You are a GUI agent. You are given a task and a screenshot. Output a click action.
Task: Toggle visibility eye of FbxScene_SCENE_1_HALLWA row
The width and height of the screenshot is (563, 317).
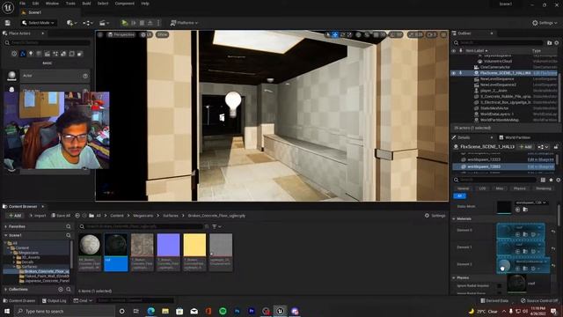[454, 73]
